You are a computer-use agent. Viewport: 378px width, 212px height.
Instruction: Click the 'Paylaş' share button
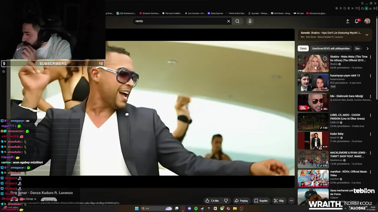241,201
